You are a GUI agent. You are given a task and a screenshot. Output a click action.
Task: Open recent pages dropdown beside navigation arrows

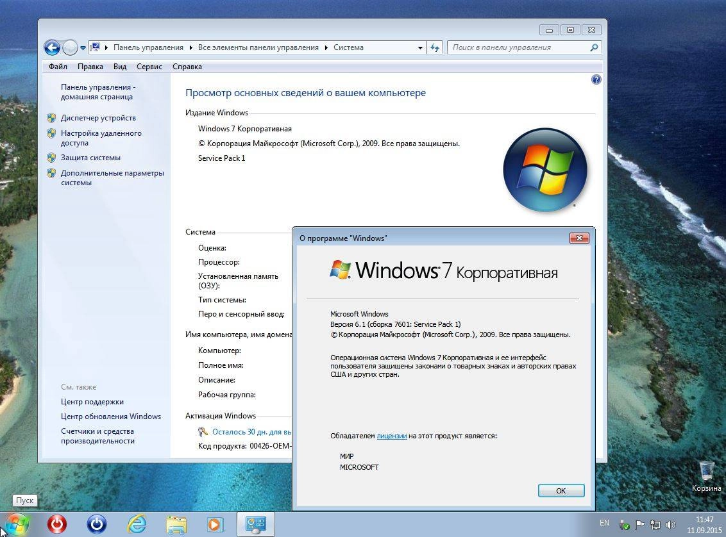coord(83,47)
